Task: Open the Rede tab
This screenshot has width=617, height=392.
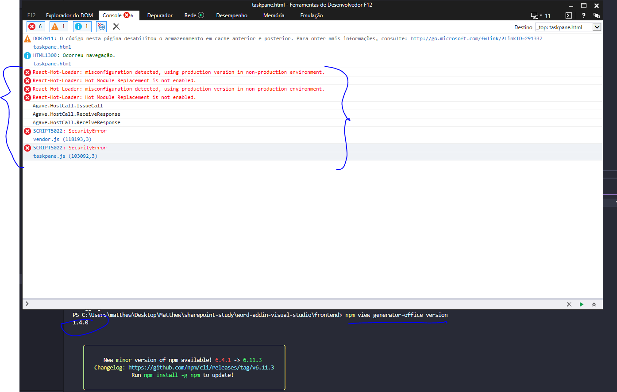Action: click(191, 15)
